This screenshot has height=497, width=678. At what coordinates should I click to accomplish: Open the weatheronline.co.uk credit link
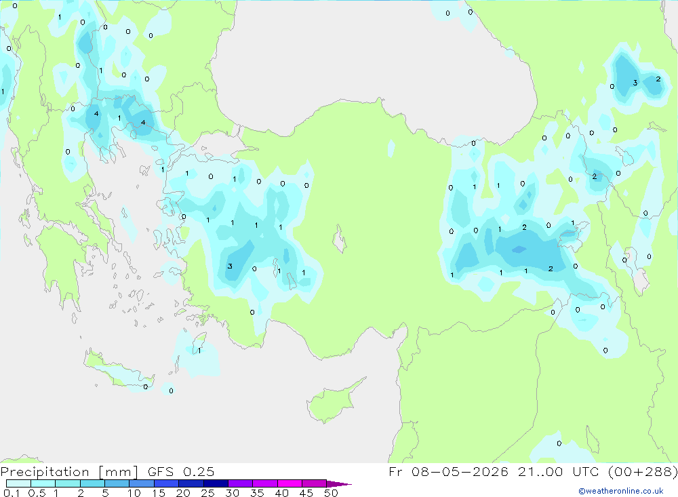coord(621,491)
